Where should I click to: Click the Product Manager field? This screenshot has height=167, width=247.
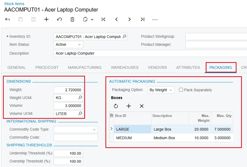click(x=216, y=45)
